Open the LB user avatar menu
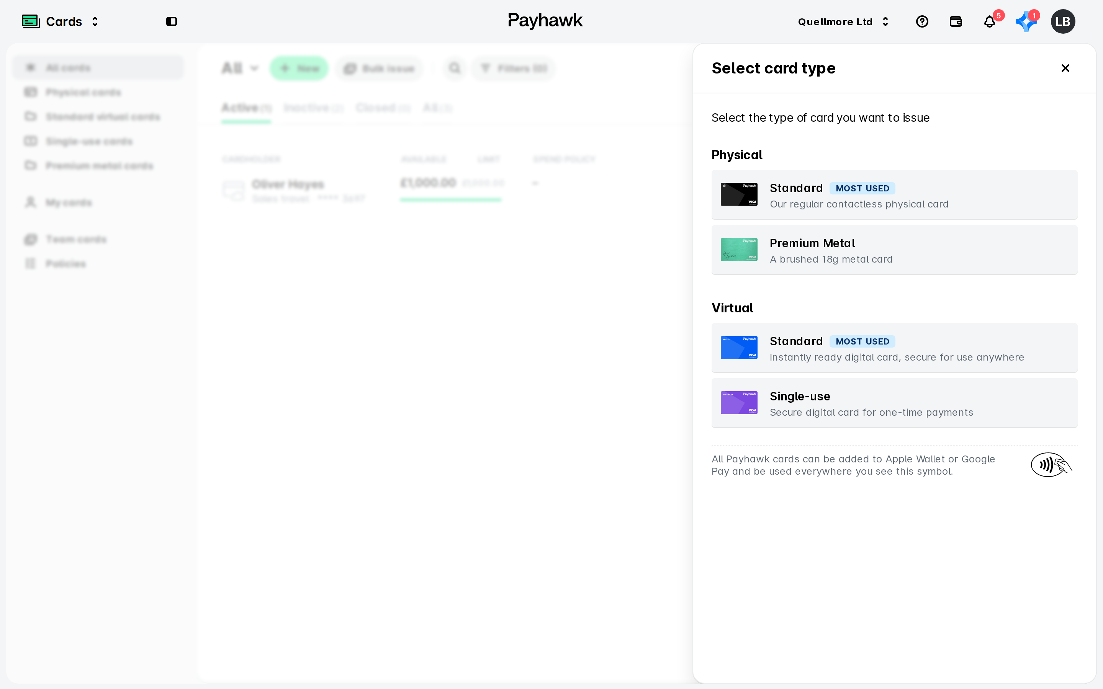1103x689 pixels. pyautogui.click(x=1063, y=21)
